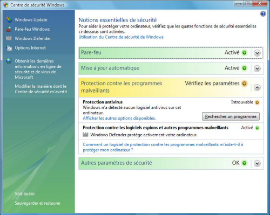Viewport: 270px width, 215px height.
Task: Click the Introuvable status text
Action: (x=242, y=102)
